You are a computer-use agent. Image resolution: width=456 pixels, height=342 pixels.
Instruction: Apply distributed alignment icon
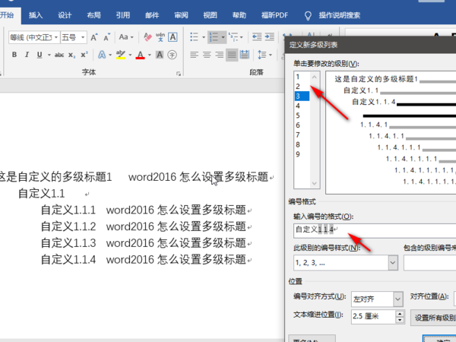pos(244,55)
